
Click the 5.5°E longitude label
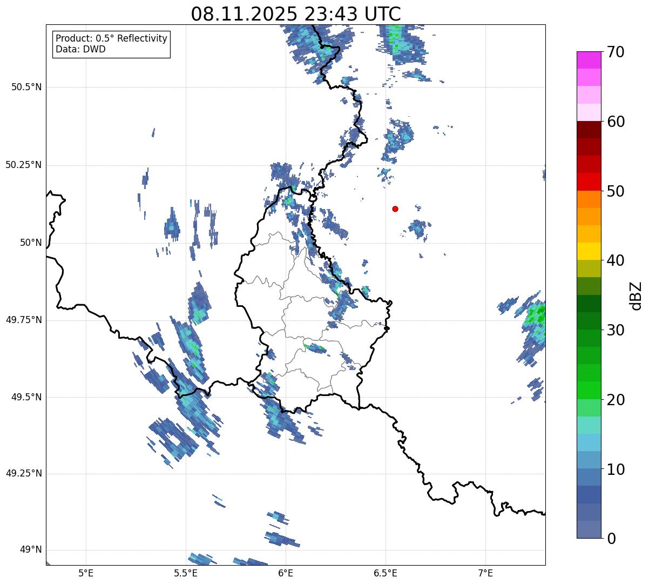pos(186,573)
